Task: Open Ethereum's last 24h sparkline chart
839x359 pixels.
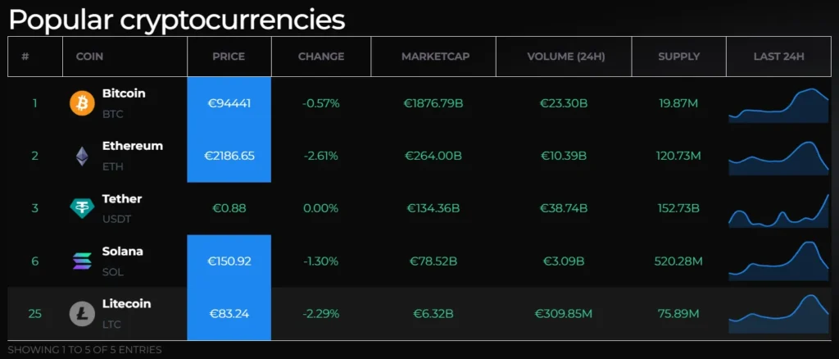Action: tap(778, 157)
